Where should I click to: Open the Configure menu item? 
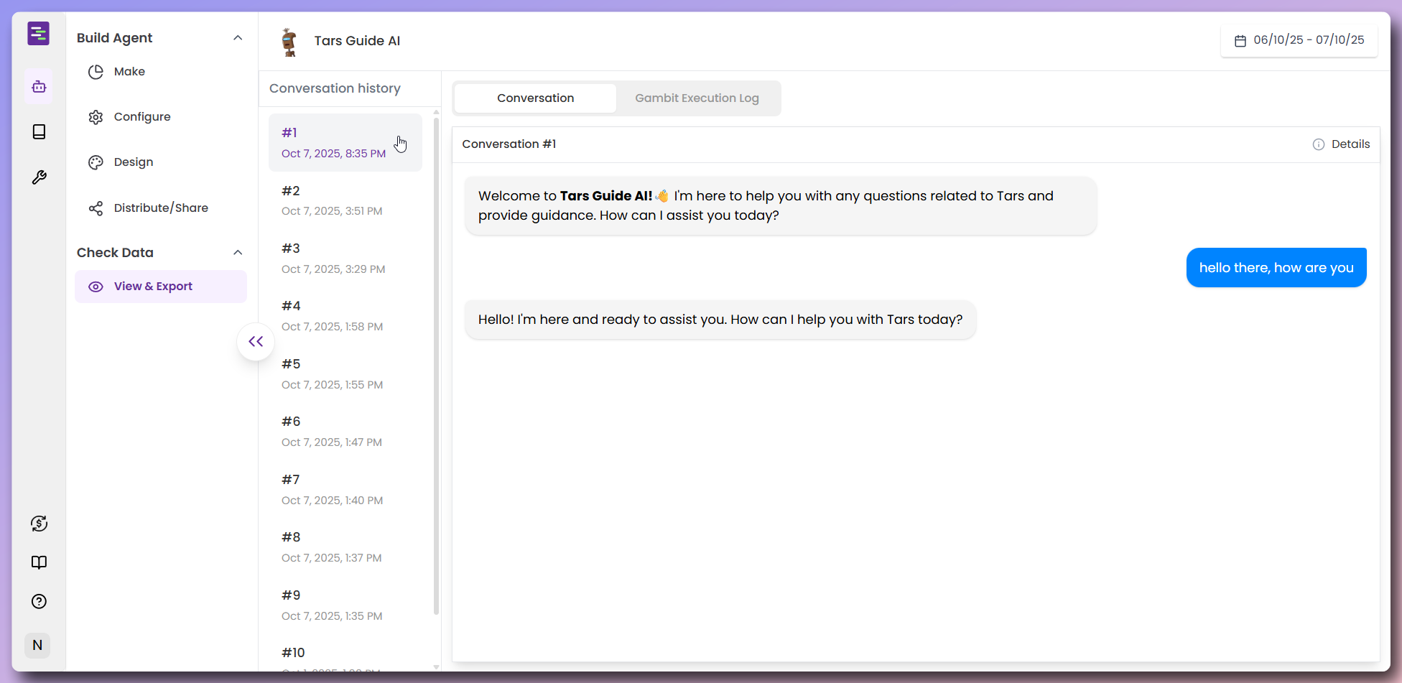click(161, 117)
